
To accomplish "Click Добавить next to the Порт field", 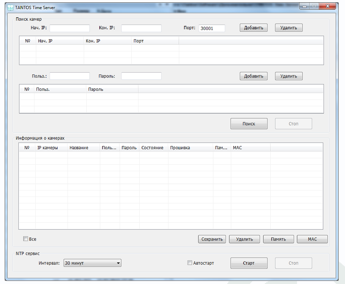I will point(254,28).
